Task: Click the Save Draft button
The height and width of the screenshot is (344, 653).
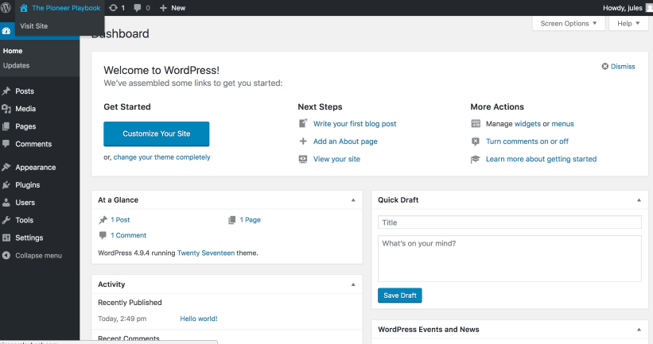Action: pos(400,296)
